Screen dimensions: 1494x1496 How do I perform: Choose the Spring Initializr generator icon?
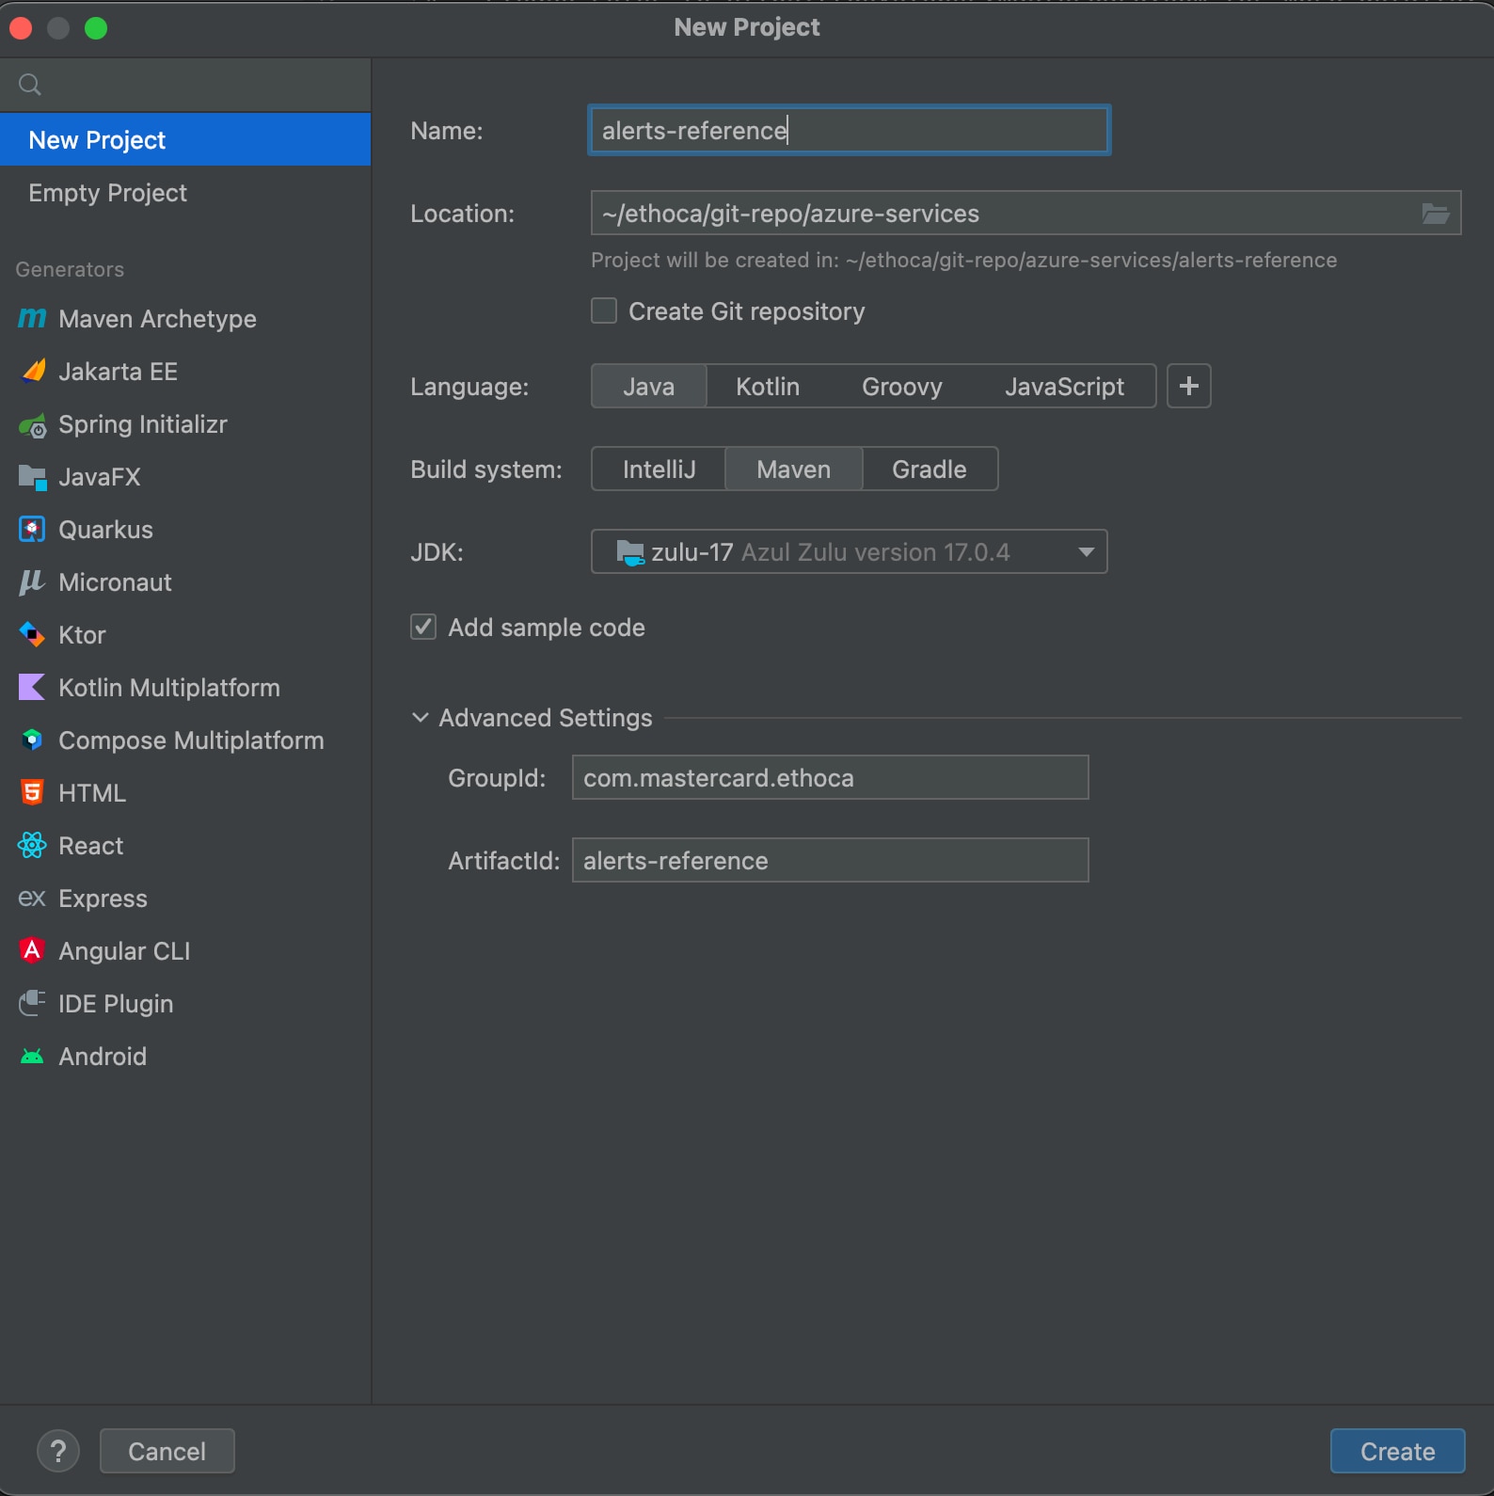(x=32, y=425)
